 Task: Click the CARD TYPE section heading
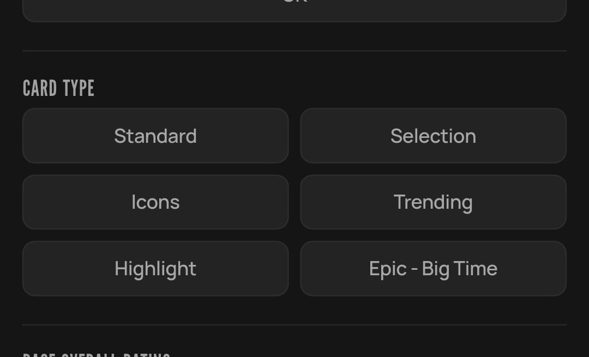click(x=58, y=88)
